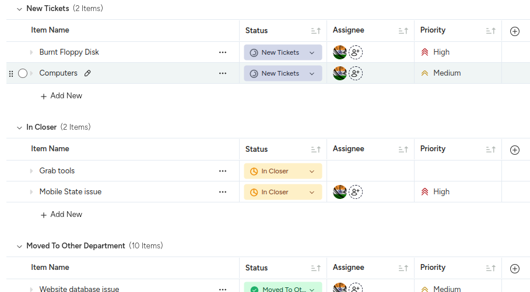Viewport: 530px width, 292px height.
Task: Click the High priority cell for Burnt Floppy Disk
Action: (x=441, y=52)
